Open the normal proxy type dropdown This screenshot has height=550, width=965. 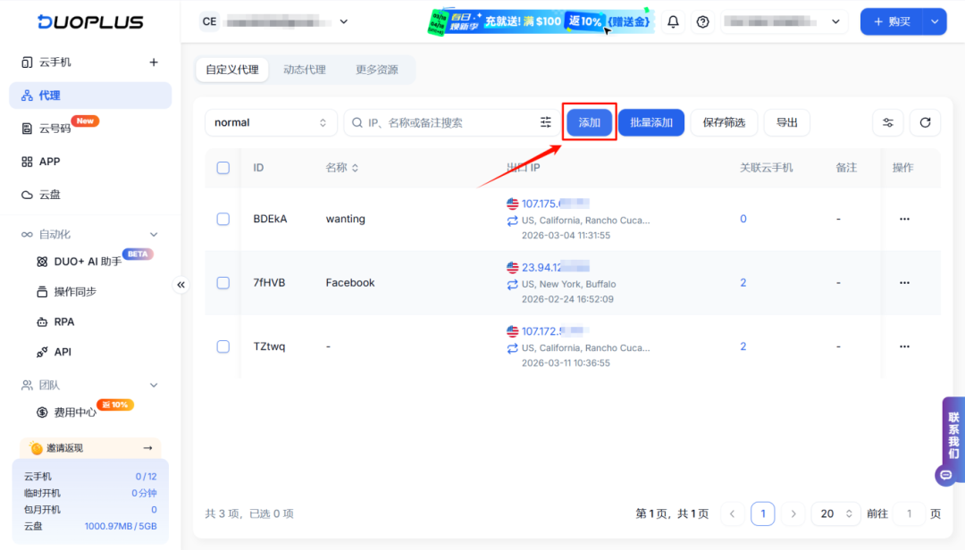coord(271,122)
